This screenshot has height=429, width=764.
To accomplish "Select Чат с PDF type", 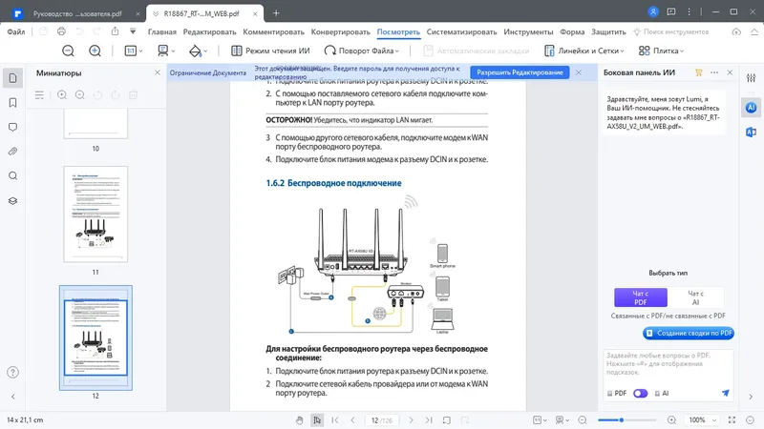I will pos(640,297).
